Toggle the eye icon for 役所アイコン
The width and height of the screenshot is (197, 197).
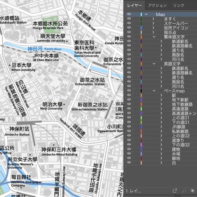129,27
